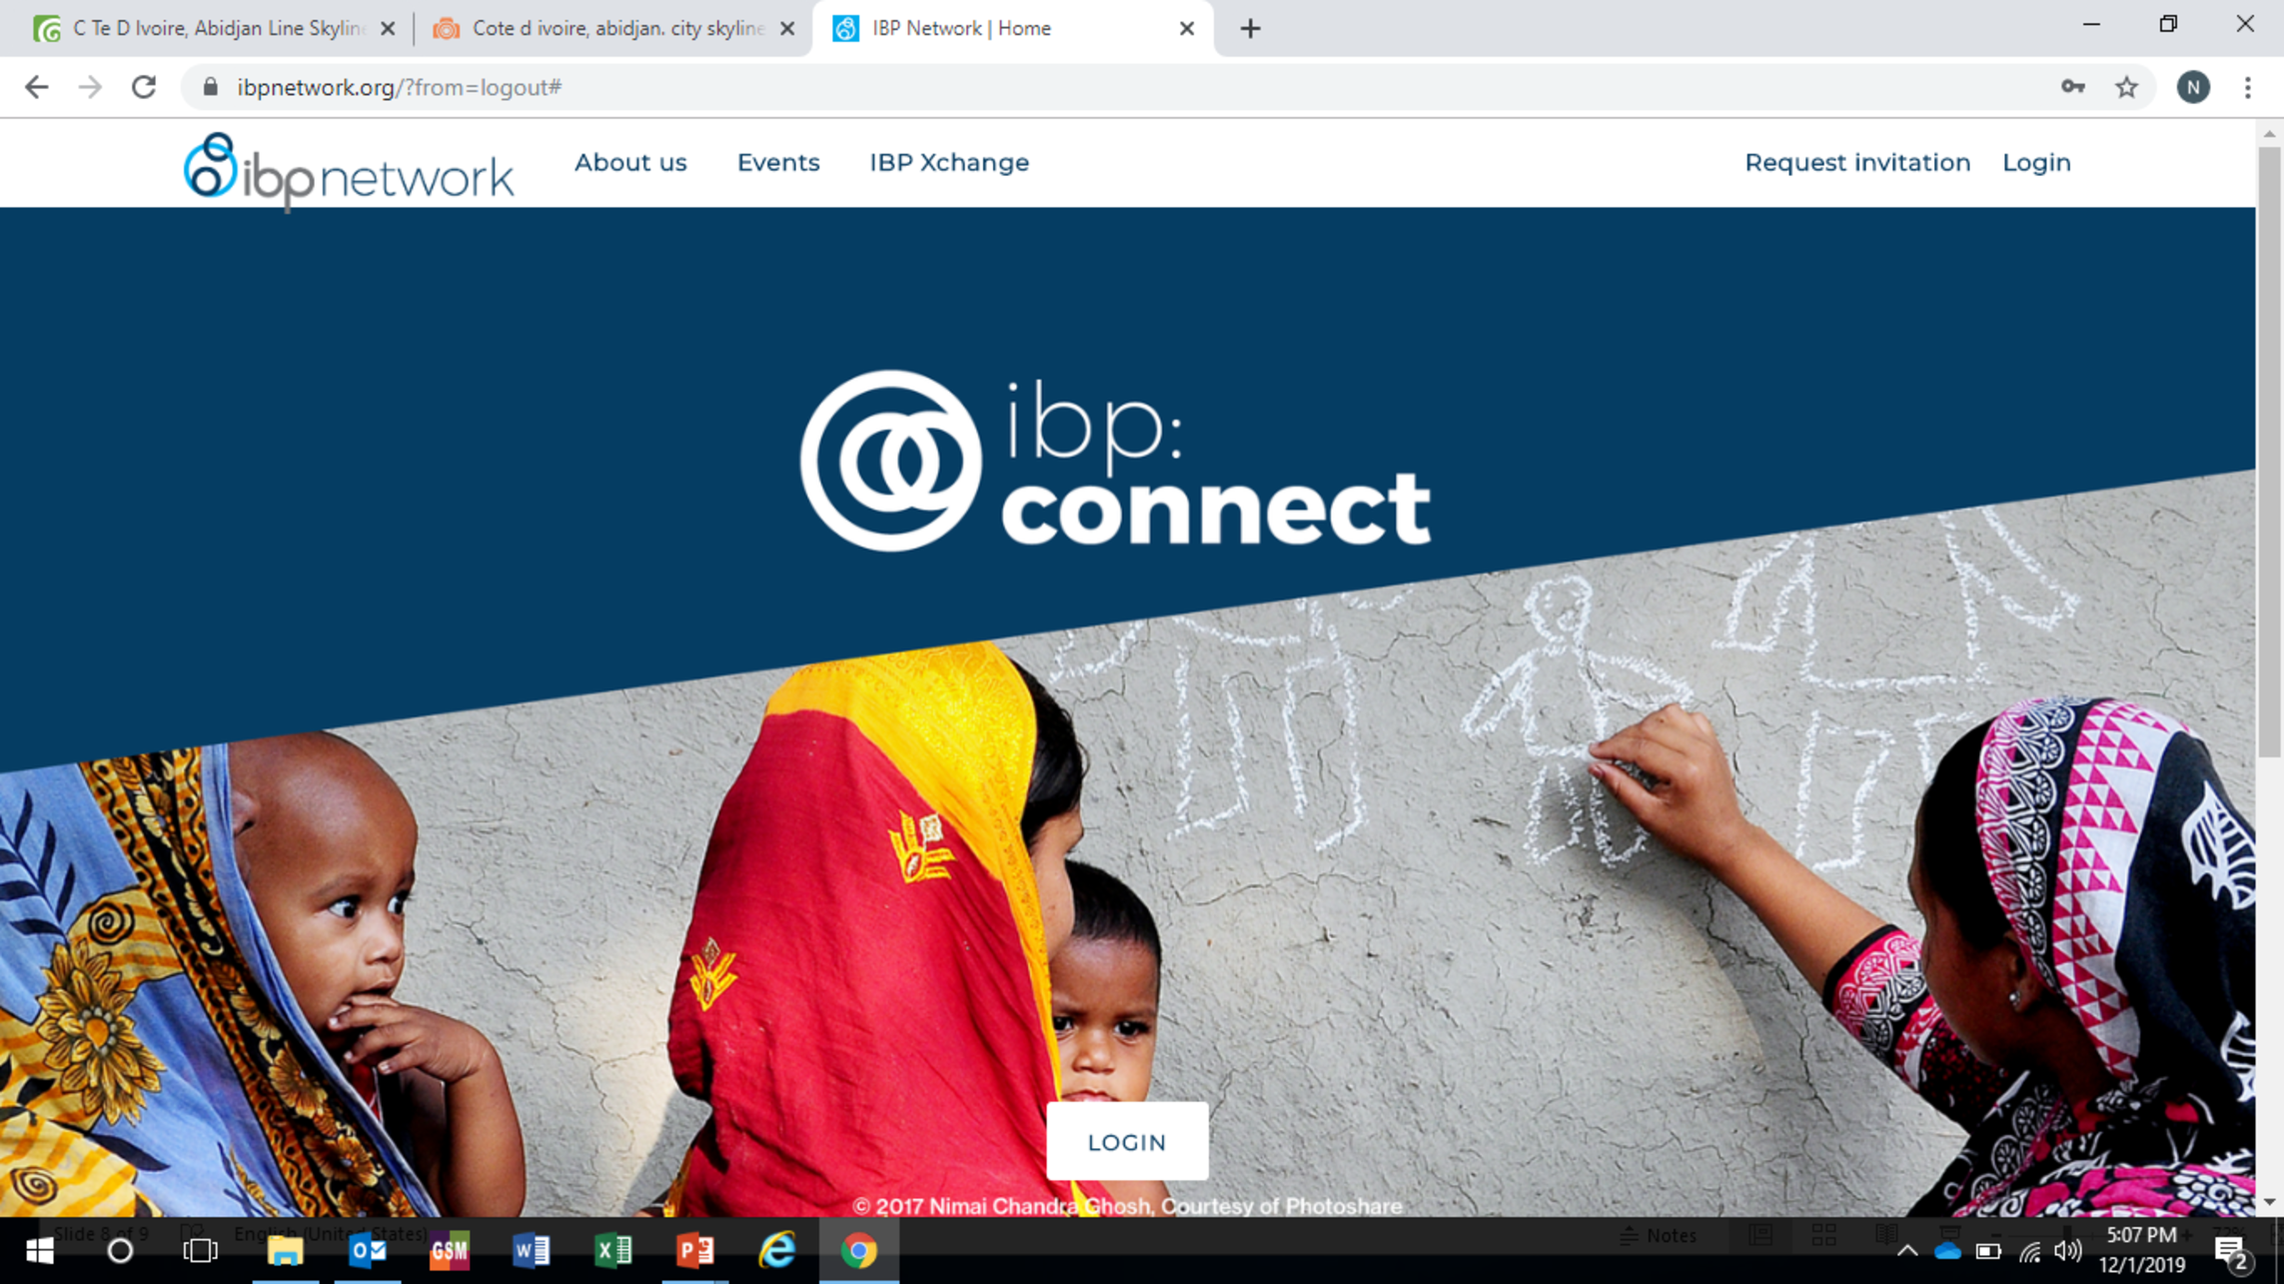Open new tab with plus button
The image size is (2284, 1284).
1250,28
